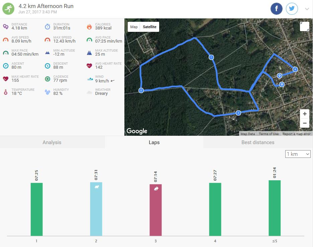Share the run on Twitter
Viewport: 313px width, 247px height.
click(x=292, y=9)
